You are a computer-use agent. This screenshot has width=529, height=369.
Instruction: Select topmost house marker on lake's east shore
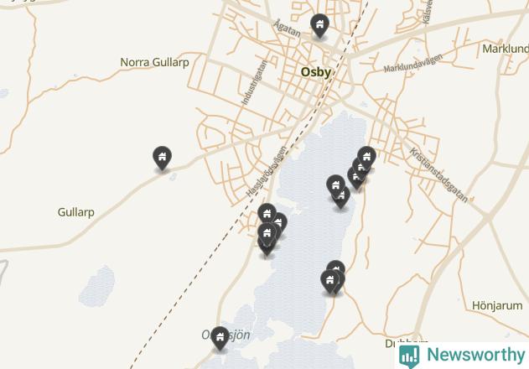coord(366,158)
